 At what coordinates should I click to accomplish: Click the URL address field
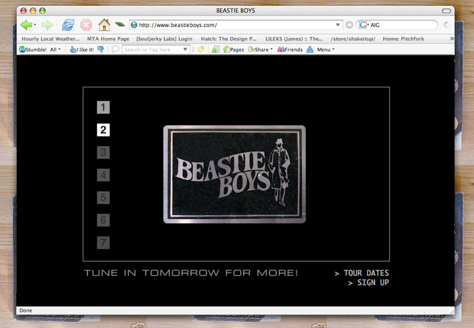tap(236, 25)
